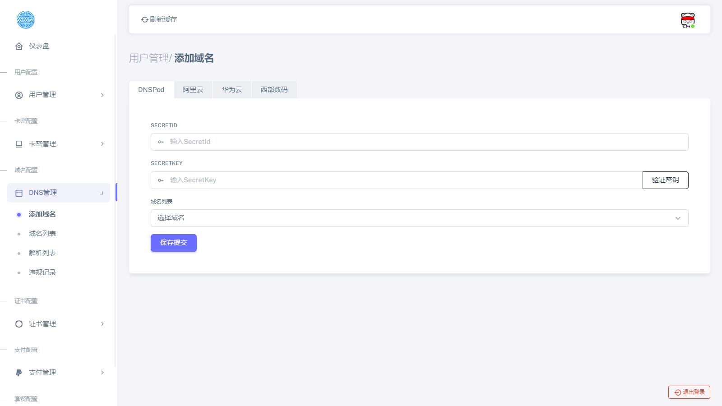Open the user avatar in top bar

687,20
